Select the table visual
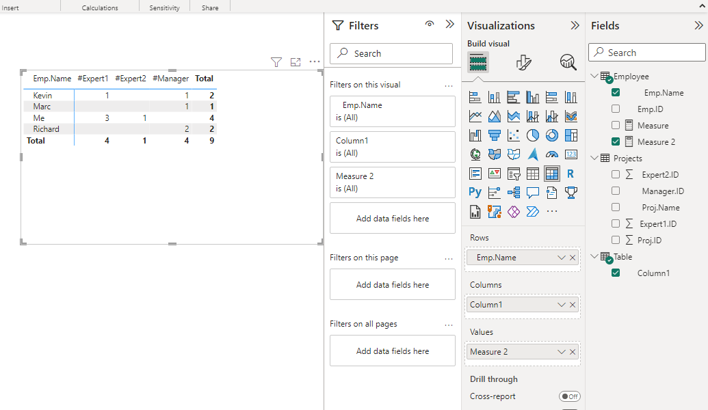708x410 pixels. [x=533, y=174]
